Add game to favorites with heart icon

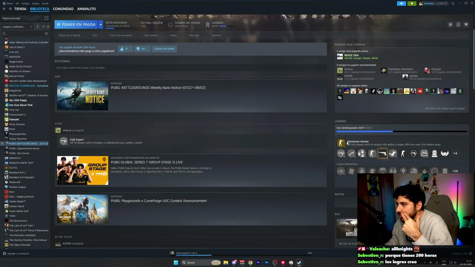(x=466, y=24)
